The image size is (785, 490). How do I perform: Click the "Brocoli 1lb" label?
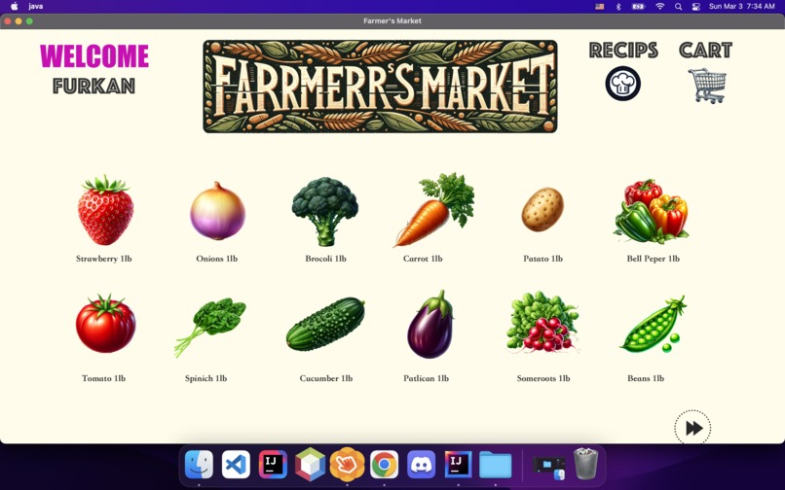[x=326, y=259]
